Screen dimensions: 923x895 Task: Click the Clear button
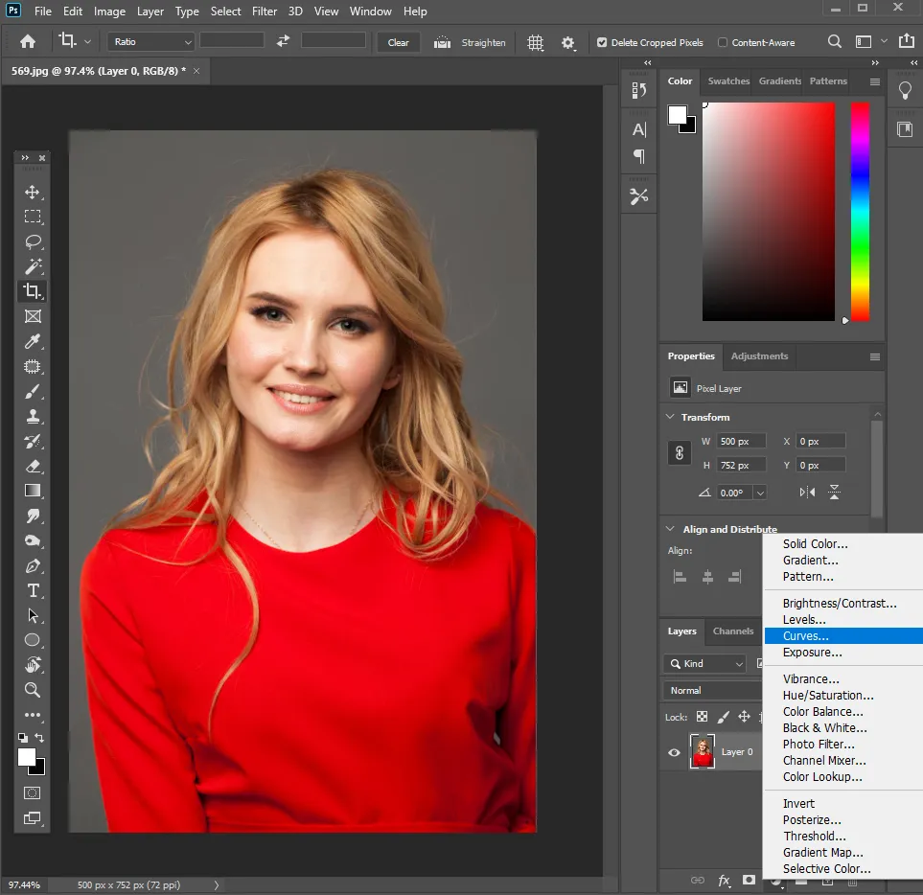click(398, 42)
